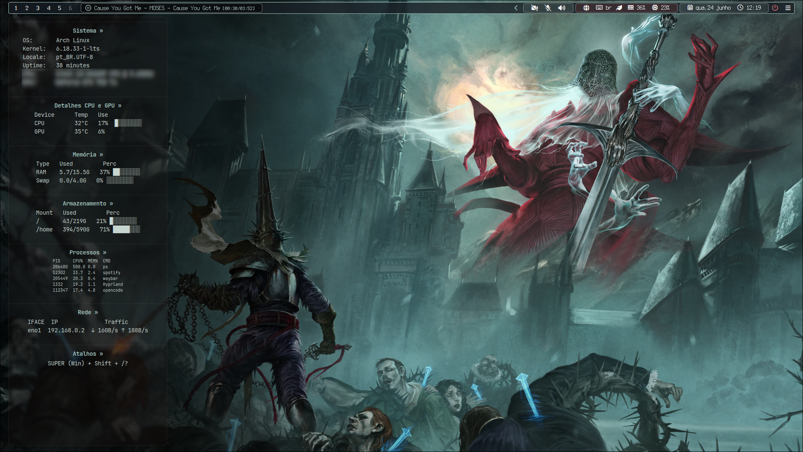Click the 'Rede »' section header
This screenshot has width=803, height=452.
(x=88, y=312)
